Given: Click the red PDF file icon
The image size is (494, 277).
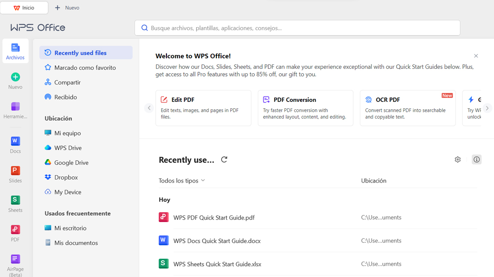Looking at the screenshot, I should [164, 217].
